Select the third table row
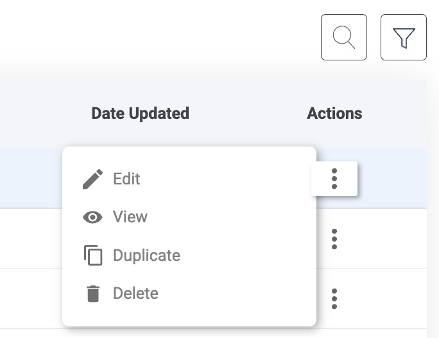This screenshot has height=338, width=439. click(32, 298)
